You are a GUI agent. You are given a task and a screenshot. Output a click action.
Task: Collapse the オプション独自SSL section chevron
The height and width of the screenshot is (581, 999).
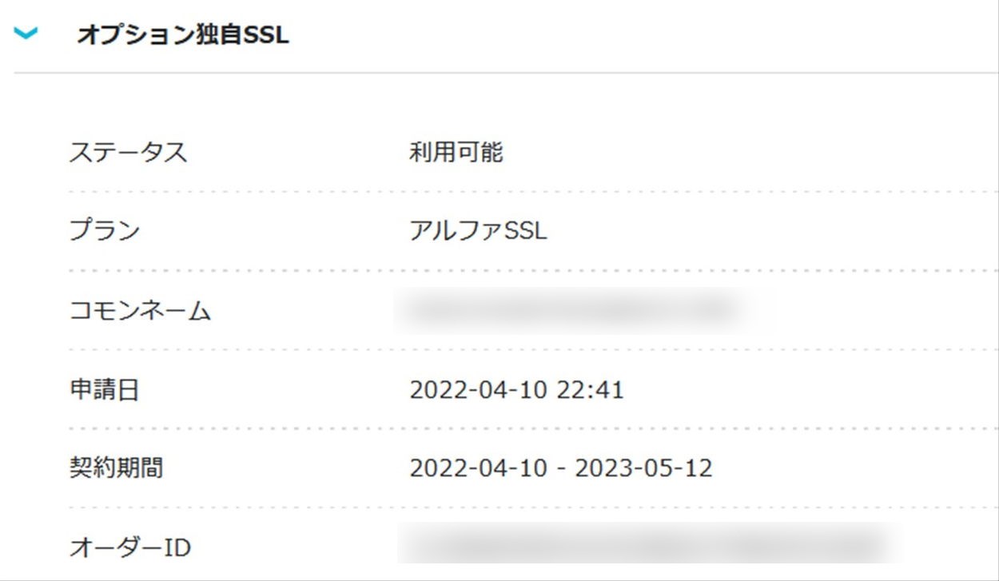coord(26,34)
